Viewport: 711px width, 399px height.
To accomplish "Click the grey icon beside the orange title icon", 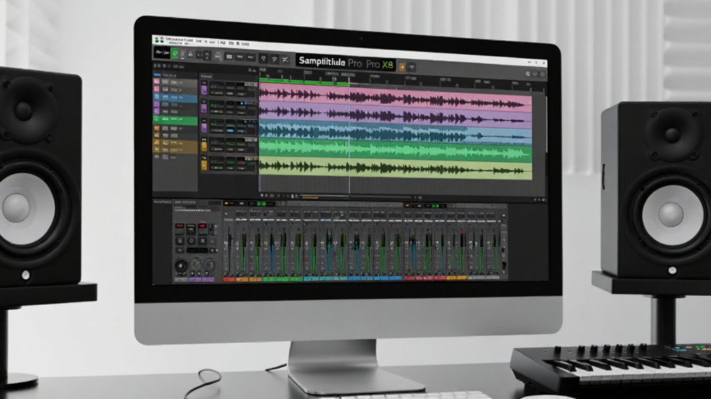I will pos(412,67).
